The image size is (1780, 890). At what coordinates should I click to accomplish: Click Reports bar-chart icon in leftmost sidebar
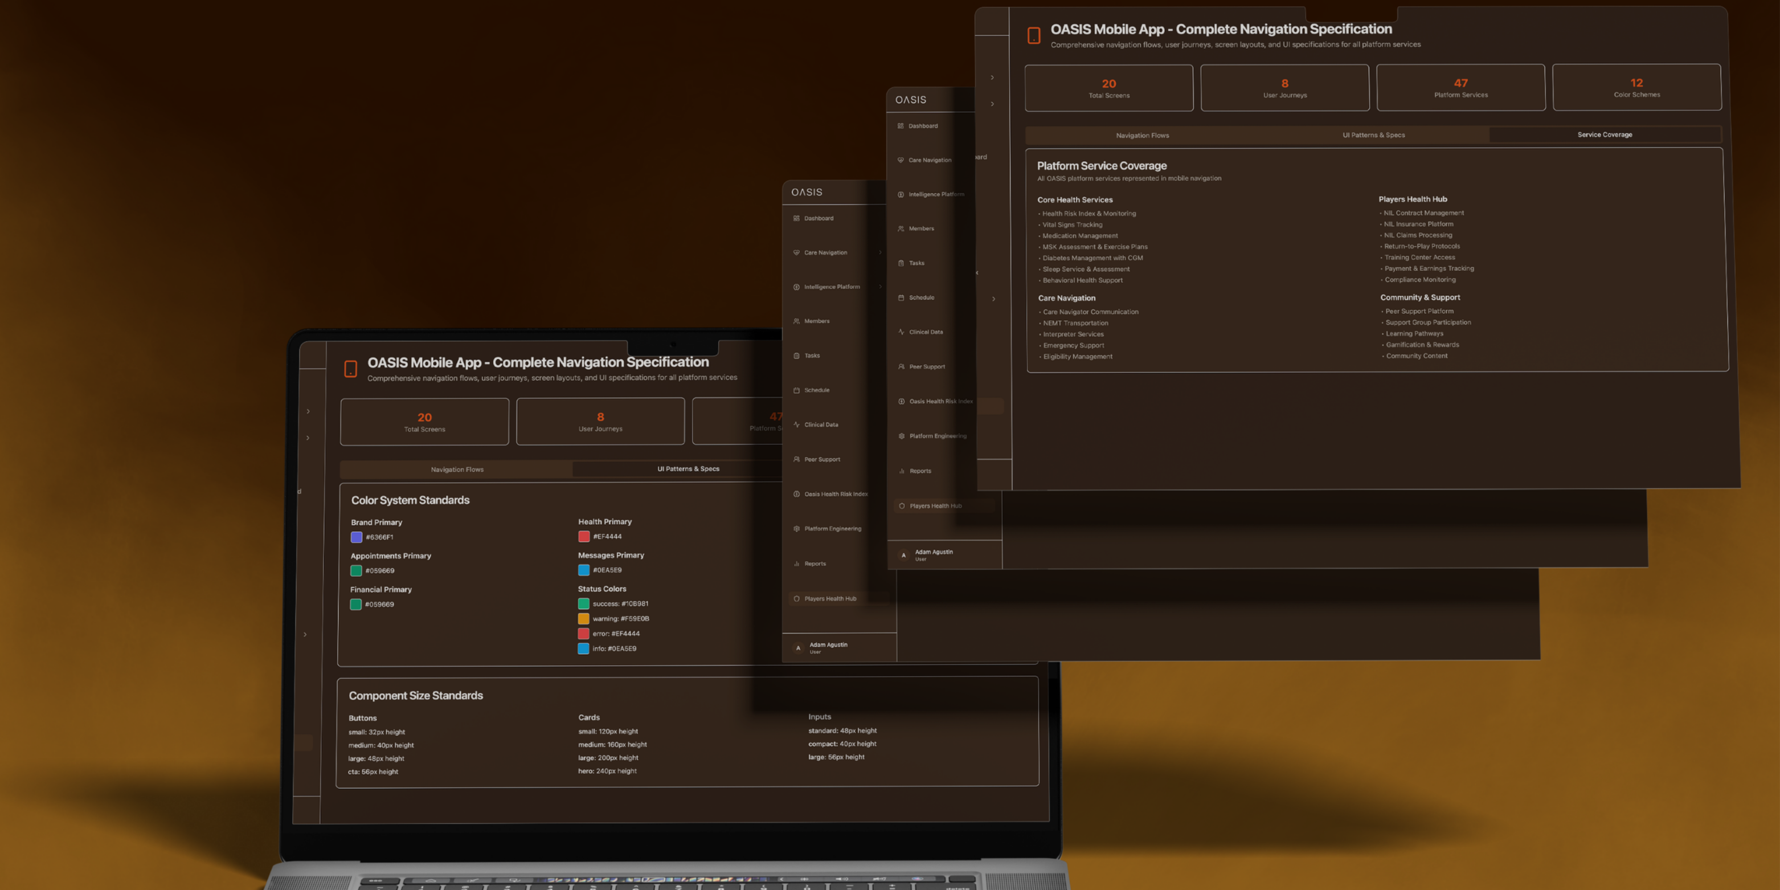tap(796, 564)
